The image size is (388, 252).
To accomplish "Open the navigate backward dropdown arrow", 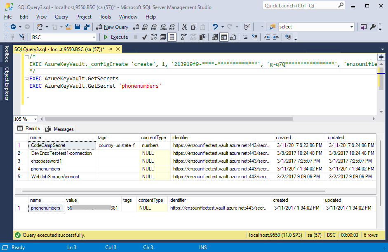I will click(x=20, y=27).
